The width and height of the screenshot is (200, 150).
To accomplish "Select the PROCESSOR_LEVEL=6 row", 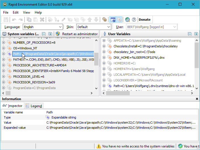I will tap(29, 77).
